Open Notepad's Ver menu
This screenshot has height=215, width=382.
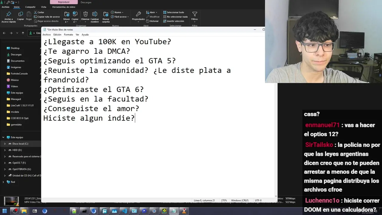point(77,35)
